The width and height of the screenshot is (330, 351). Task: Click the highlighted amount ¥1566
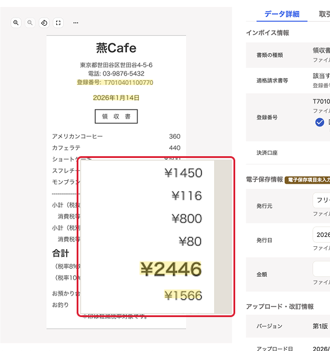coord(183,295)
